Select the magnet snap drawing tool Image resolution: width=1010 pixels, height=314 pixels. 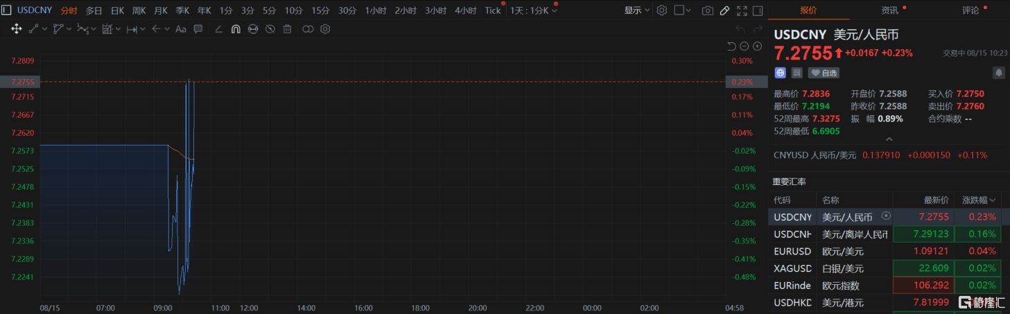235,29
